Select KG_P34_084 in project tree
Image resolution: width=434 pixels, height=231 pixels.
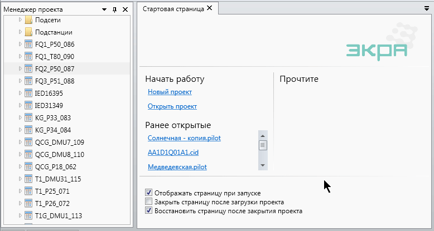click(x=53, y=130)
